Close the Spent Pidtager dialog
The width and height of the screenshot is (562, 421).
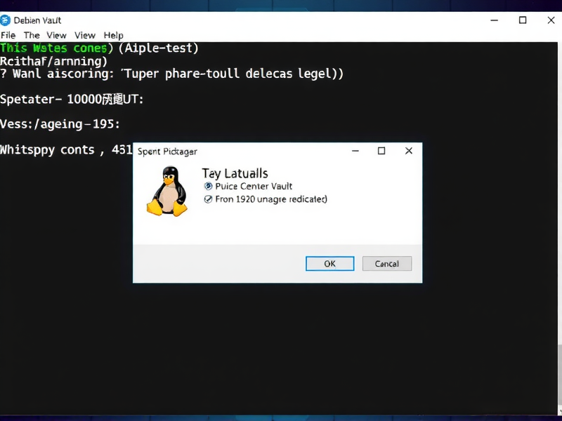point(409,151)
